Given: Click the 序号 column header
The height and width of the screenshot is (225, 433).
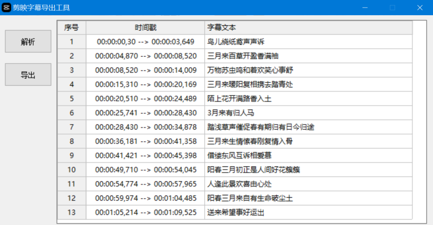Looking at the screenshot, I should click(71, 27).
